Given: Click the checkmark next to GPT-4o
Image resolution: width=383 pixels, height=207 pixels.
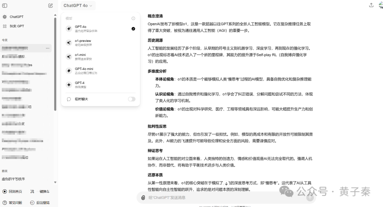Looking at the screenshot, I should click(x=133, y=29).
